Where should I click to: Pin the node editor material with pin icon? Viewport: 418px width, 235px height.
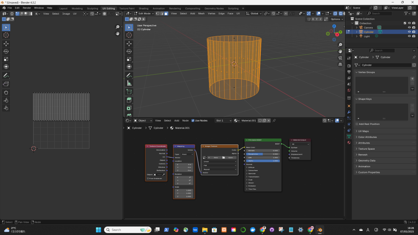(x=274, y=121)
